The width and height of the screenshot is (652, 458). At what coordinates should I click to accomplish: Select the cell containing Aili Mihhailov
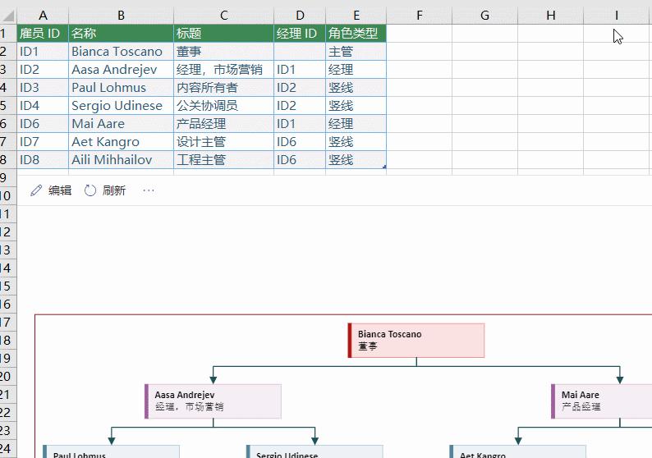pyautogui.click(x=121, y=160)
